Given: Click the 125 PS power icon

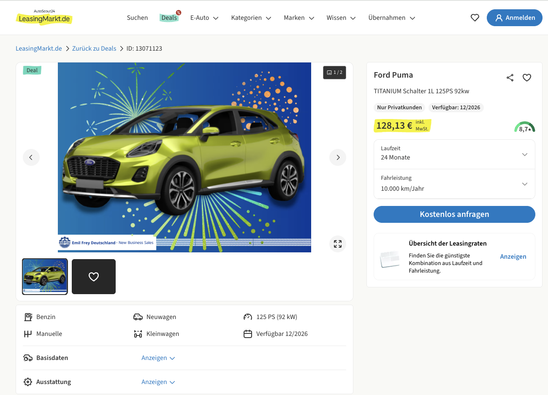Looking at the screenshot, I should click(x=248, y=317).
